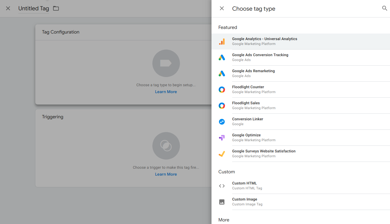This screenshot has width=390, height=224.
Task: Click the Tag Configuration card heading
Action: pos(61,32)
